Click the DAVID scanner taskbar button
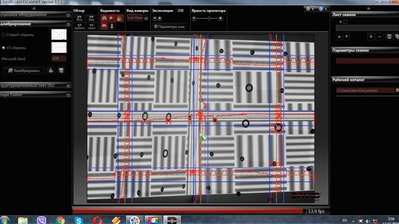Viewport: 399px width, 224px height. [172, 220]
